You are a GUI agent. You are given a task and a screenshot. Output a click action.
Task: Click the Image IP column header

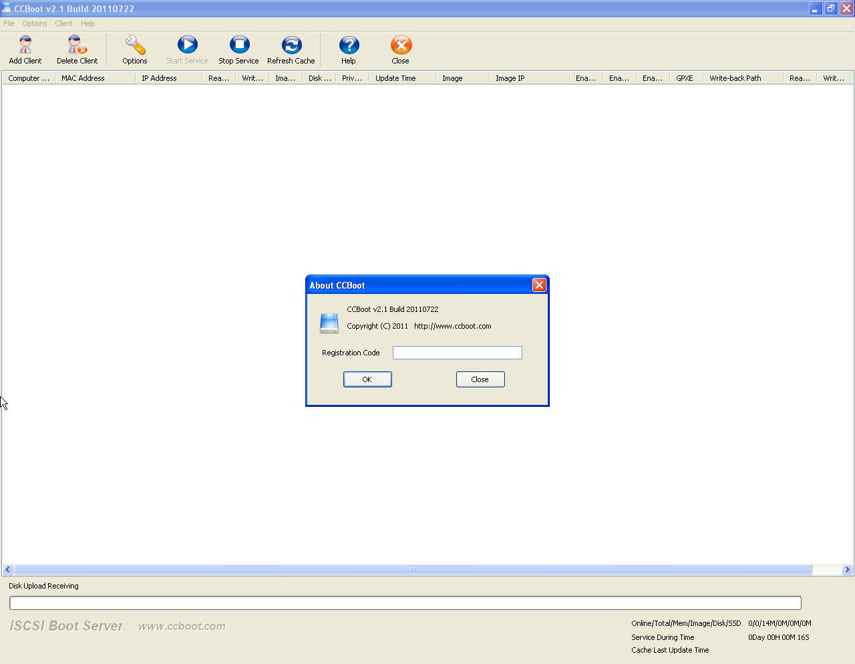pyautogui.click(x=530, y=78)
